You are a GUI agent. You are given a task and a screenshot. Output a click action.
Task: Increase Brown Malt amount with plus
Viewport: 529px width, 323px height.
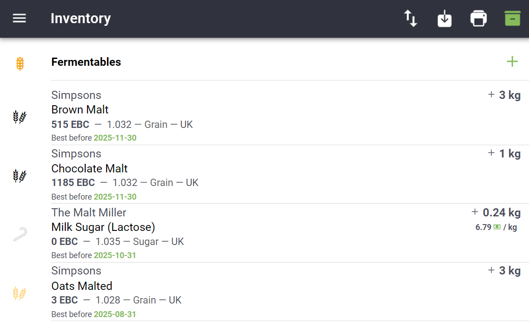(x=491, y=95)
